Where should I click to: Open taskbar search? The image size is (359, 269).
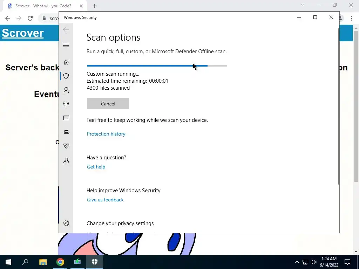(x=25, y=262)
